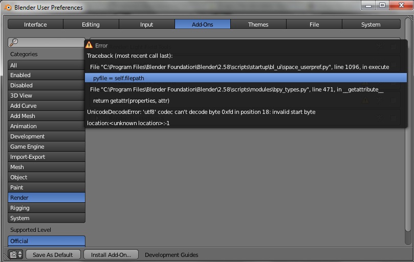Switch to the Interface tab

point(35,25)
